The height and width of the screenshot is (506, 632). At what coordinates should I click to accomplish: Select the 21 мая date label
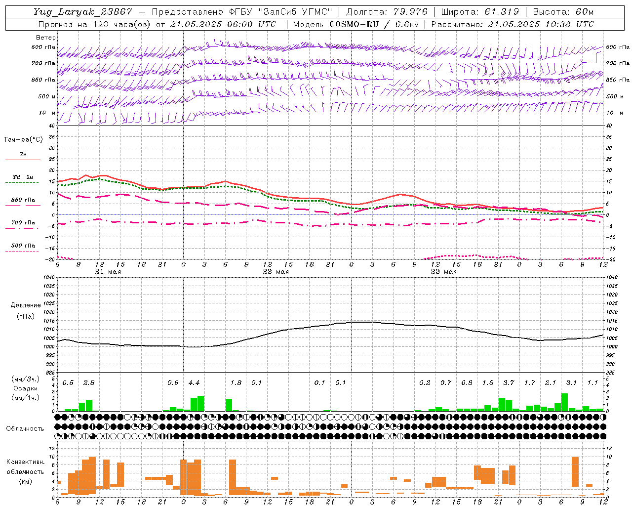[x=108, y=272]
